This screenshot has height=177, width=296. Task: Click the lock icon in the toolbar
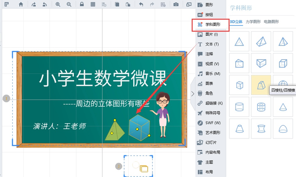[82, 4]
